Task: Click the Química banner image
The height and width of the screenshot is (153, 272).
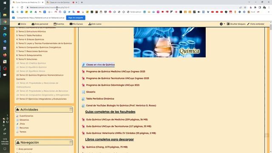Action: click(170, 42)
